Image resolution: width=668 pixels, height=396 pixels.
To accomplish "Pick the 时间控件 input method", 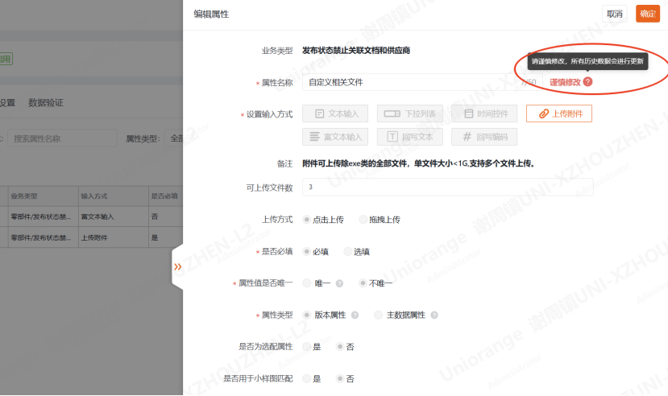I will pyautogui.click(x=484, y=113).
